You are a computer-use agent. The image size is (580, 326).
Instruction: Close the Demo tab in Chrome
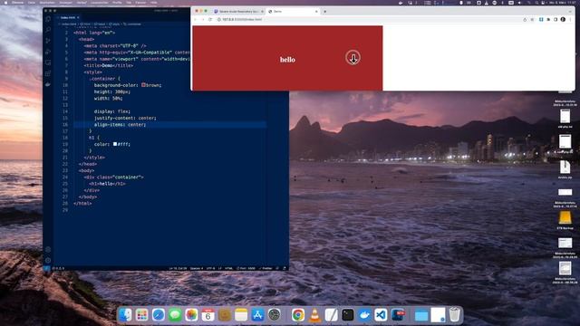316,12
